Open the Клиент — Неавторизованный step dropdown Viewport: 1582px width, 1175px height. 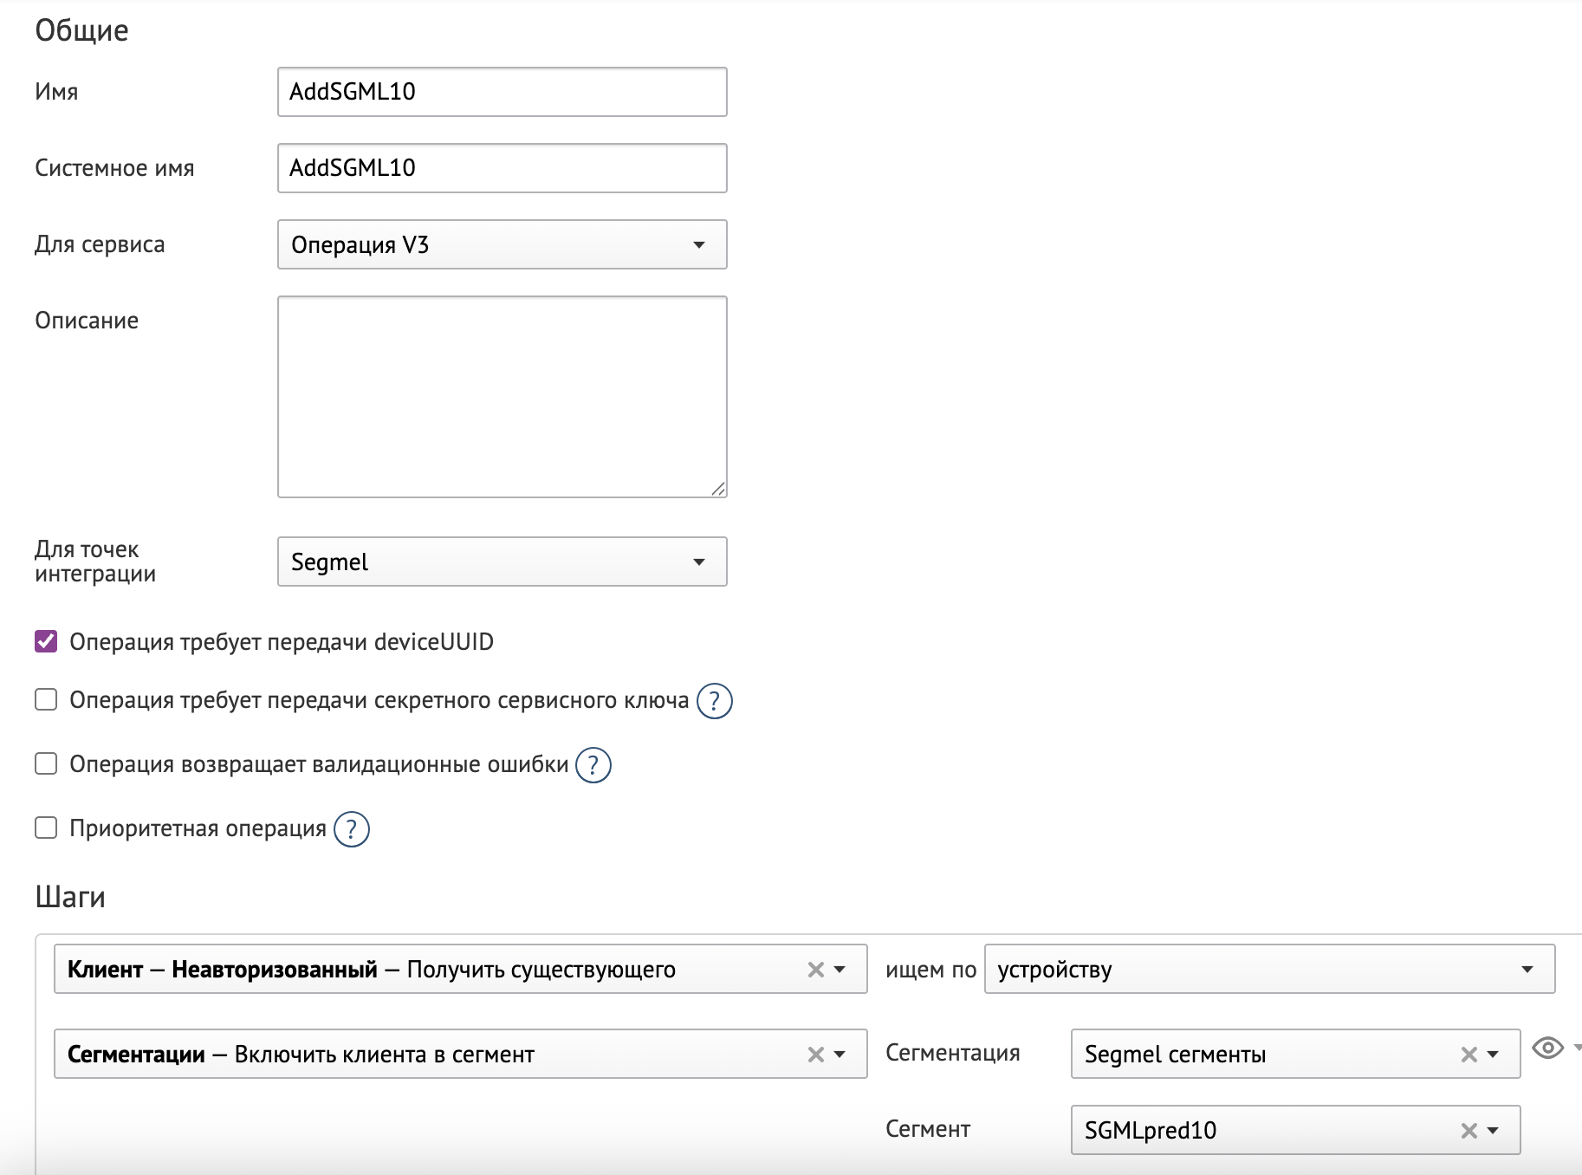pos(840,970)
